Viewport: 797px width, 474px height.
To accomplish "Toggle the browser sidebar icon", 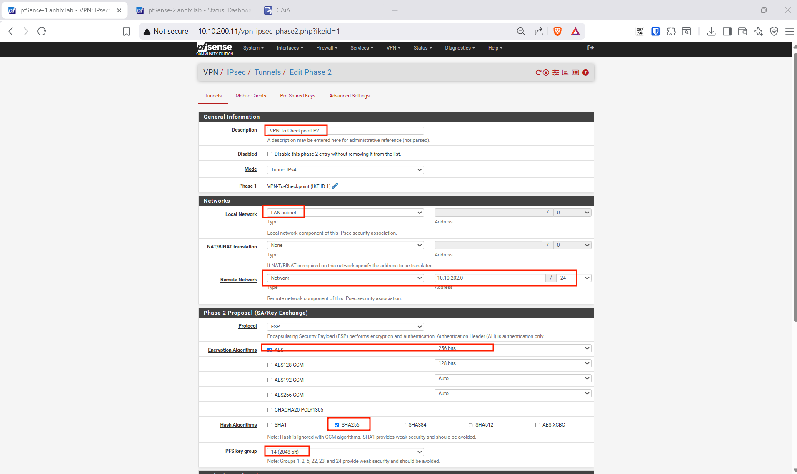I will point(727,31).
